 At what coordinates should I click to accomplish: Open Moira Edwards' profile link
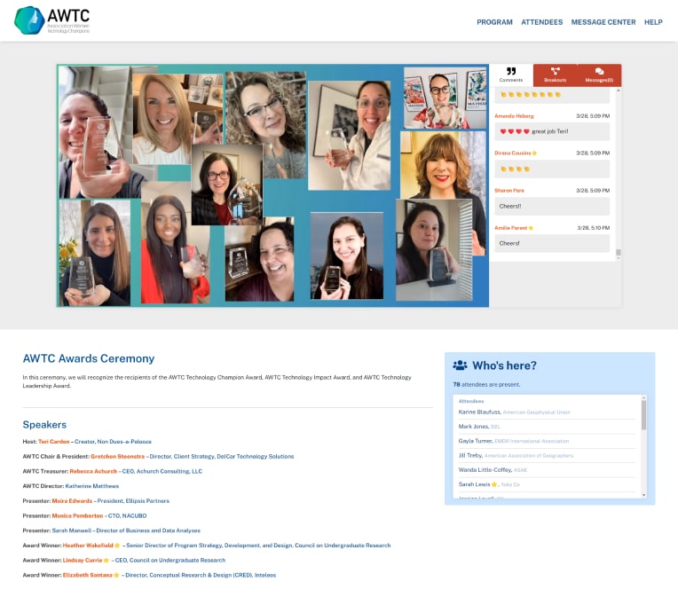[72, 501]
